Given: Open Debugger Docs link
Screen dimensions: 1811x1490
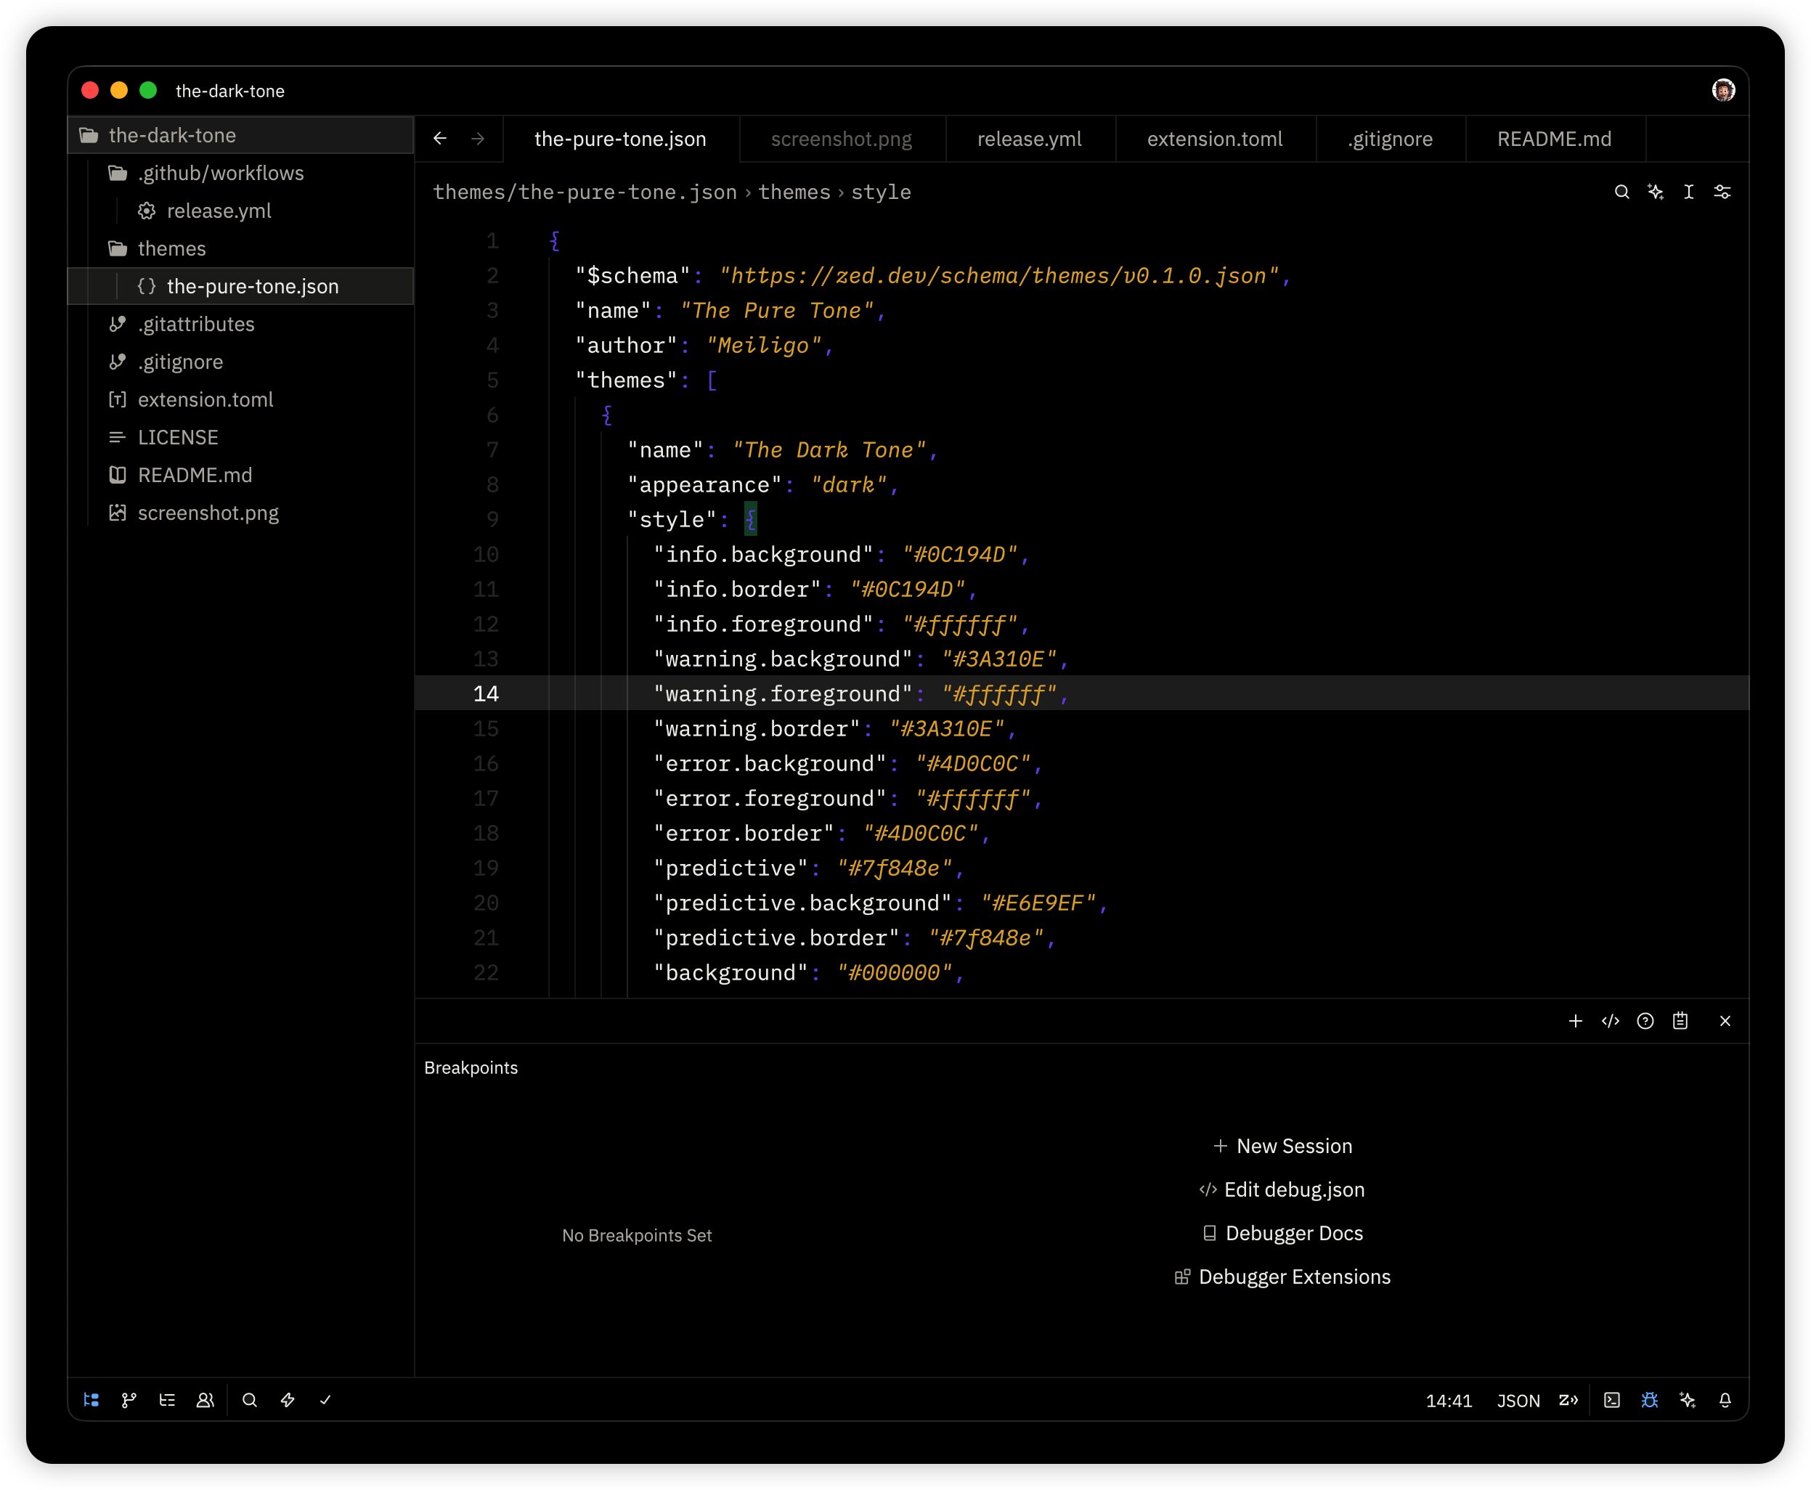Looking at the screenshot, I should (1282, 1232).
